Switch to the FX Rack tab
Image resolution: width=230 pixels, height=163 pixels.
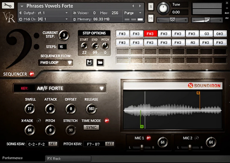[x=68, y=159]
